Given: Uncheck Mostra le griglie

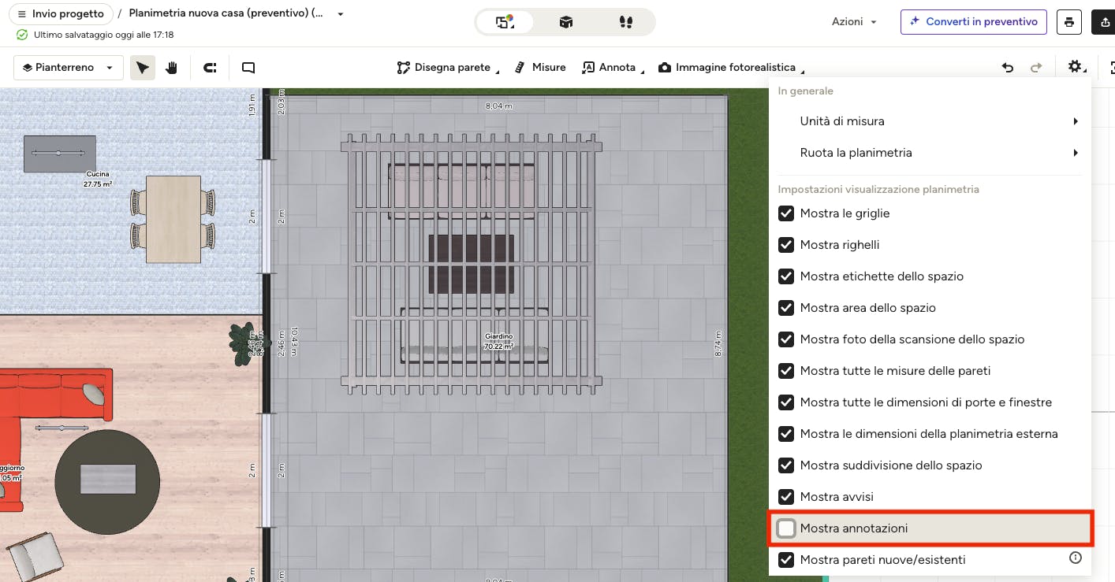Looking at the screenshot, I should pyautogui.click(x=786, y=213).
